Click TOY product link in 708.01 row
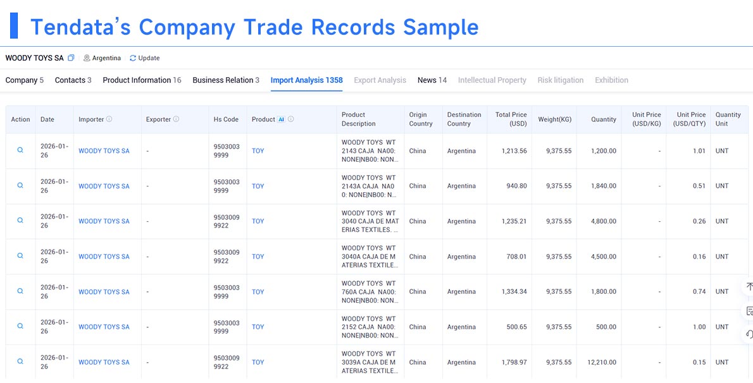This screenshot has height=383, width=753. pyautogui.click(x=258, y=257)
